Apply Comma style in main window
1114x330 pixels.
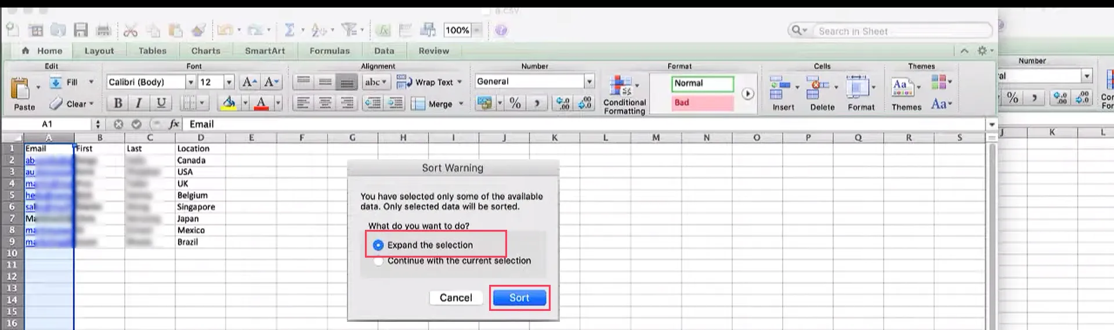tap(537, 103)
